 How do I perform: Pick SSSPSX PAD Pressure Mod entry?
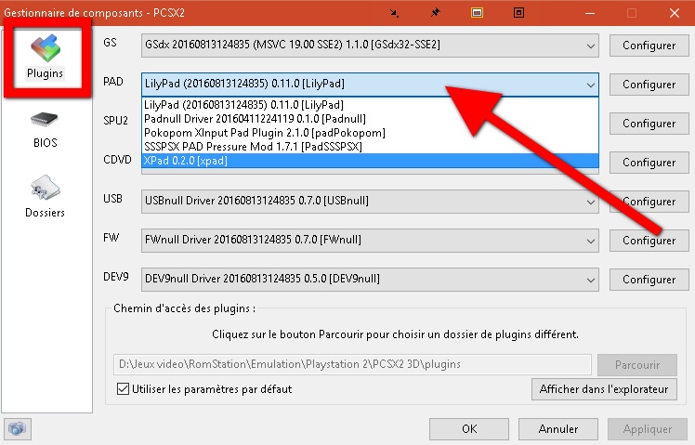(253, 147)
